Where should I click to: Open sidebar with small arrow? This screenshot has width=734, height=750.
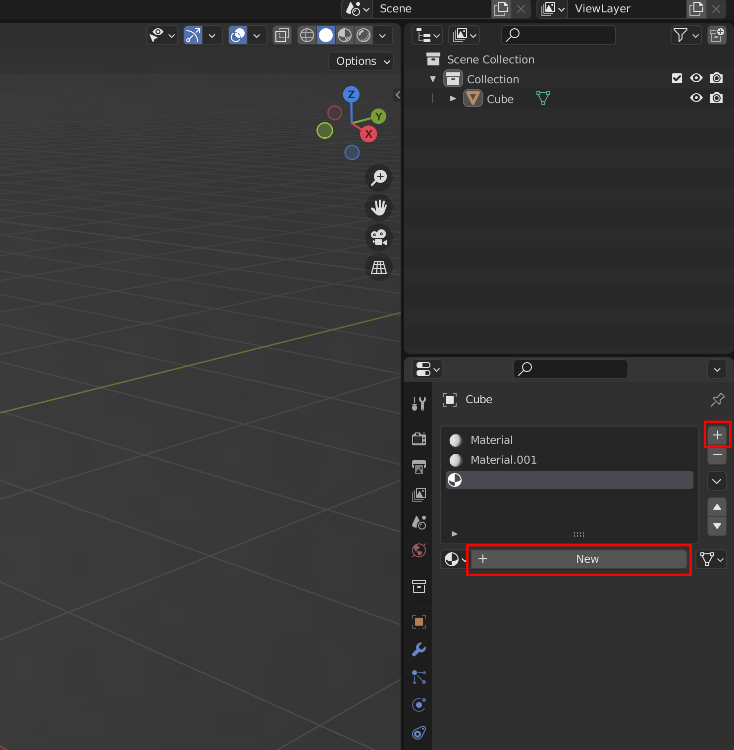tap(397, 95)
